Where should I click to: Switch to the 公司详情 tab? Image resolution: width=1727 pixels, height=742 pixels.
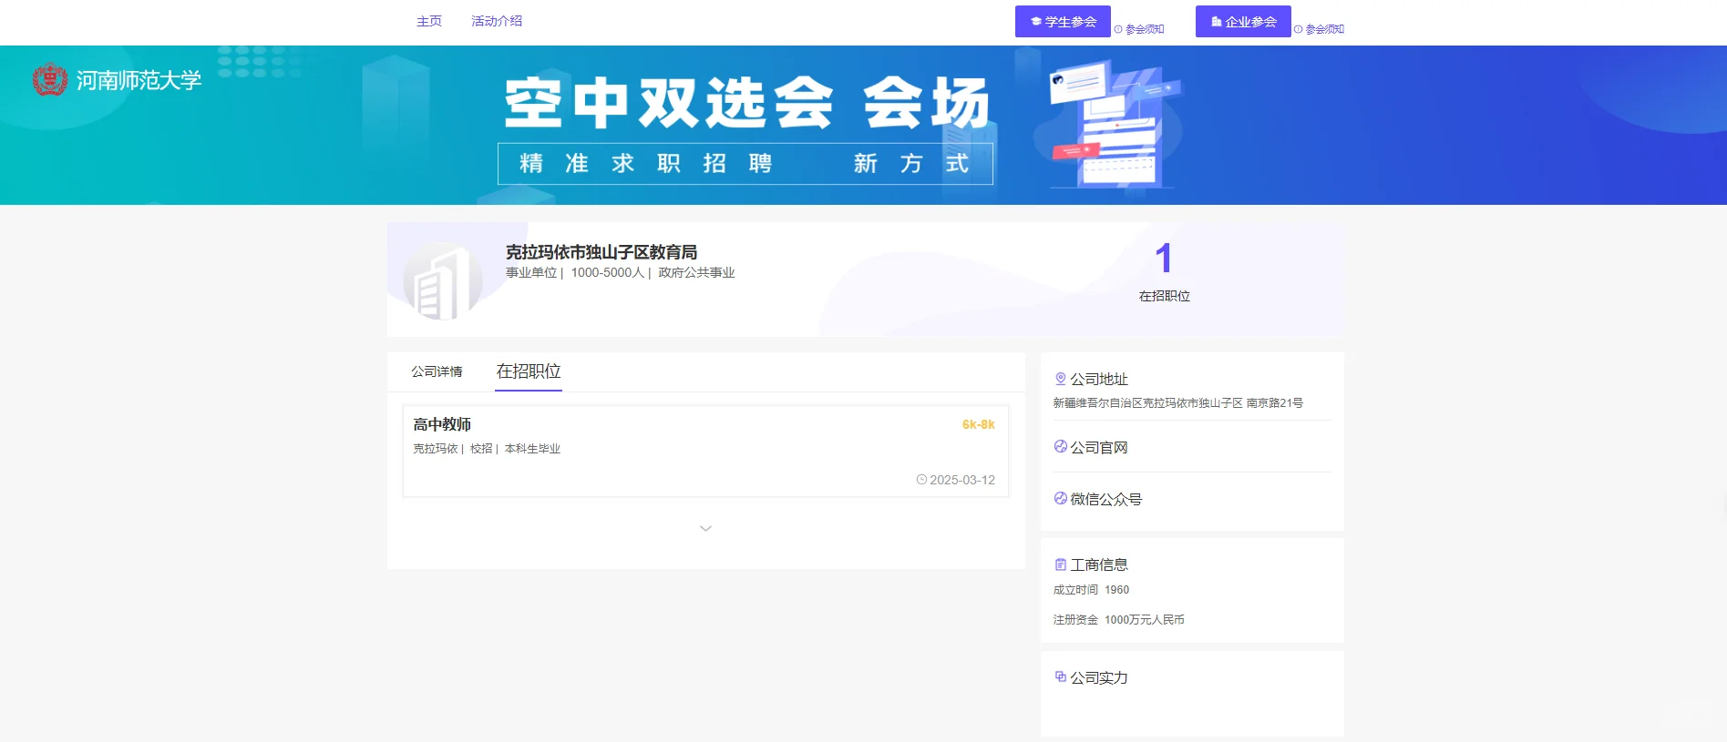[437, 371]
